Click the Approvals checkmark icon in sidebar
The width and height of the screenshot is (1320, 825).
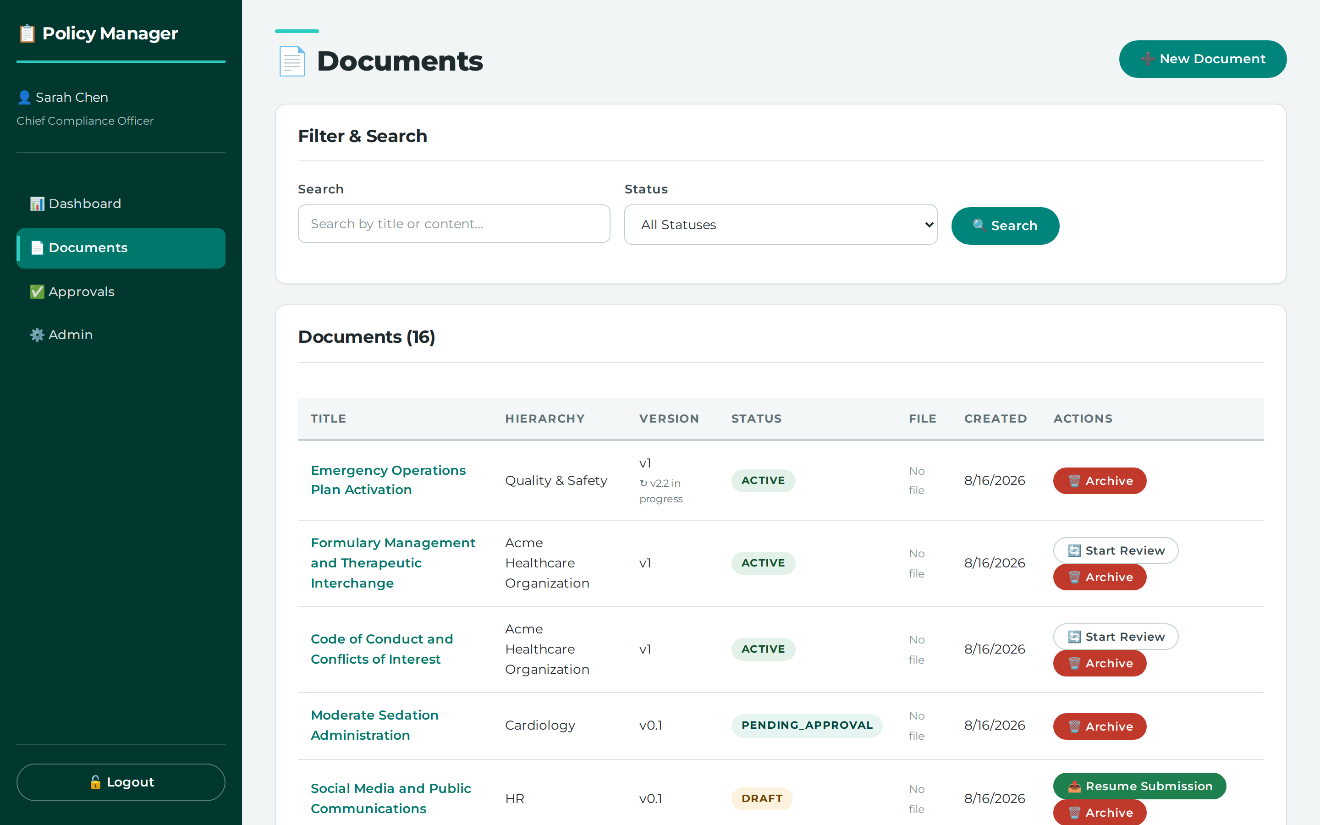tap(37, 291)
